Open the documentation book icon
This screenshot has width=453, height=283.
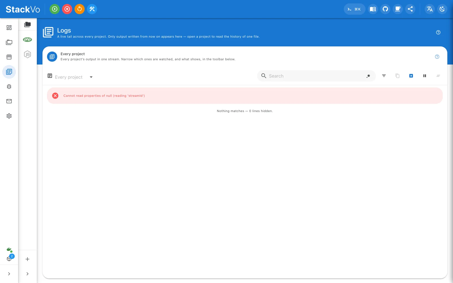[x=373, y=9]
